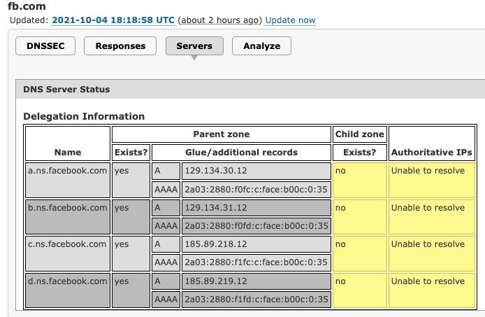Click the Name column header
Image resolution: width=485 pixels, height=317 pixels.
coord(68,143)
